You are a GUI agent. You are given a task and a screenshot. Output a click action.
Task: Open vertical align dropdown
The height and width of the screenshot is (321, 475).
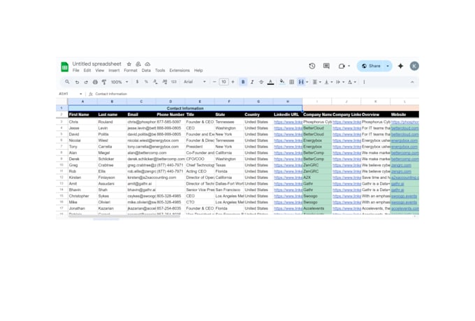(x=328, y=82)
